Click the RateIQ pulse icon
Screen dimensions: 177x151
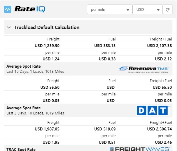pyautogui.click(x=8, y=9)
